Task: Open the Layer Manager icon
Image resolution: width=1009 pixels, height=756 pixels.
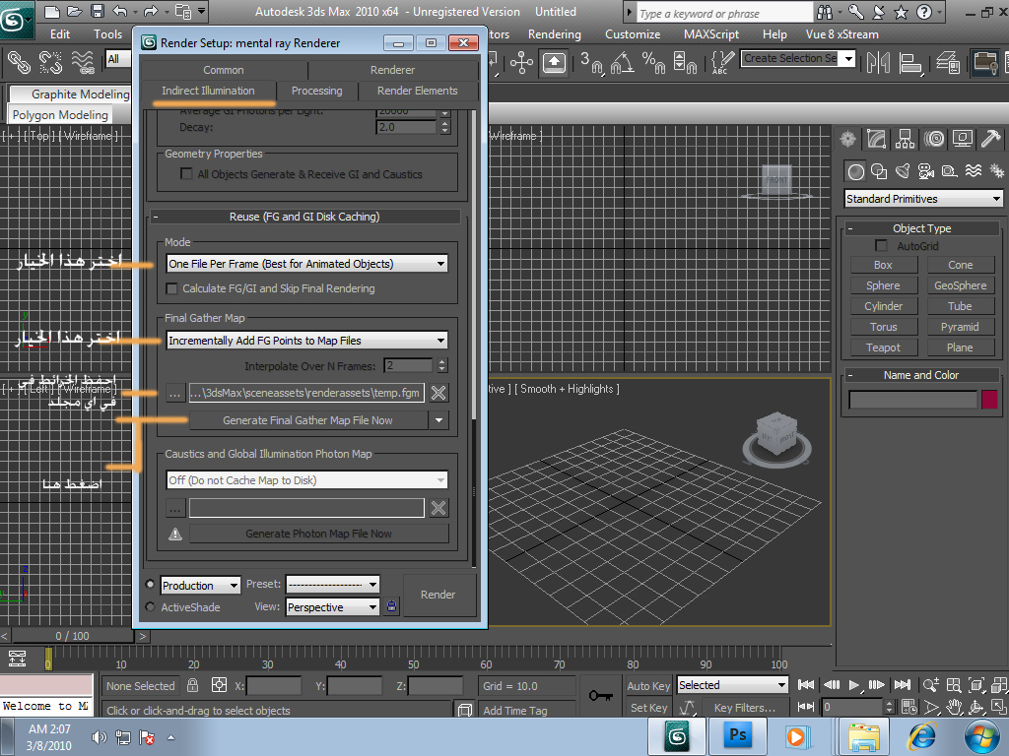Action: 948,62
